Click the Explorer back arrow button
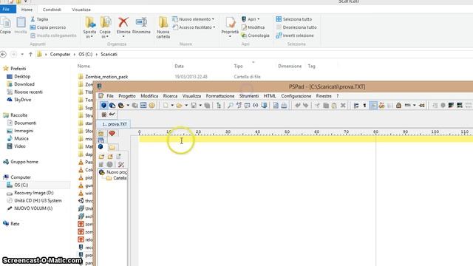The width and height of the screenshot is (473, 266). (x=3, y=54)
